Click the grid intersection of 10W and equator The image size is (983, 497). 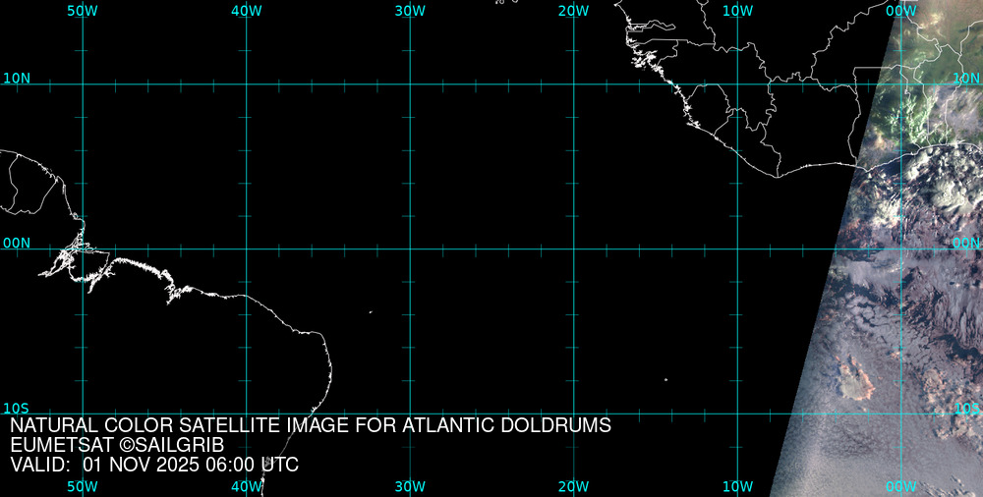(x=738, y=248)
